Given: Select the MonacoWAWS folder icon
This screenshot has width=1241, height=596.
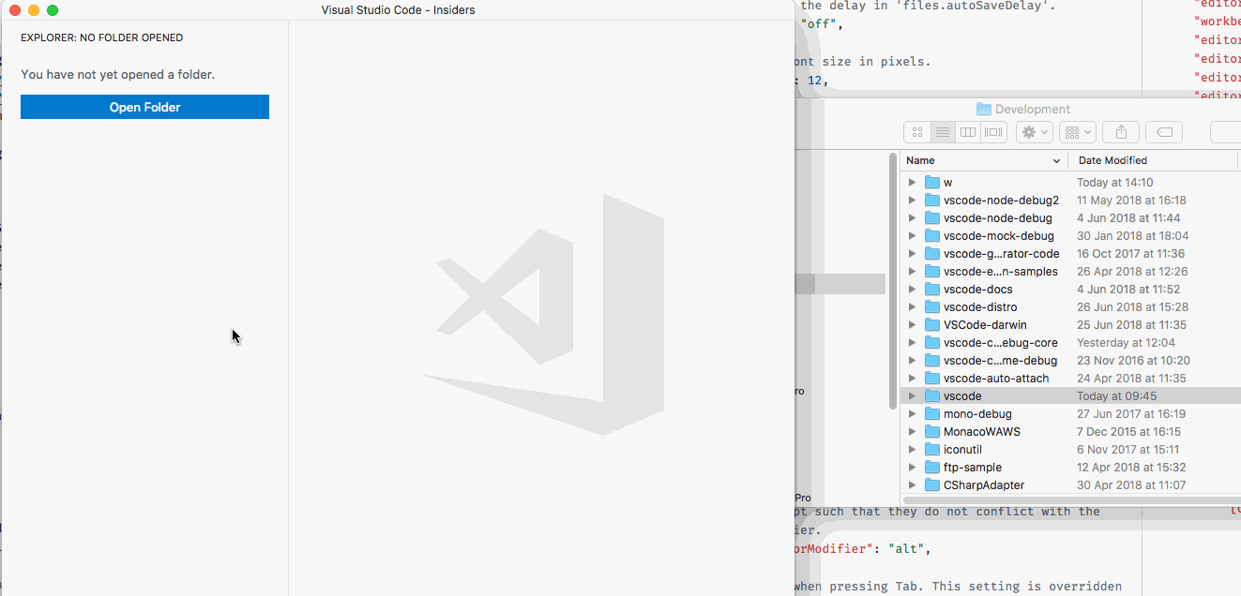Looking at the screenshot, I should [x=932, y=432].
